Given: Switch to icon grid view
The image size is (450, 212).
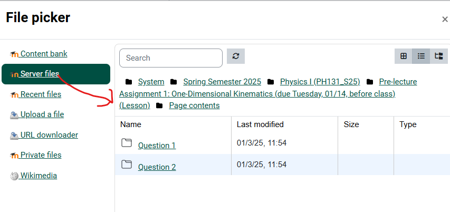Looking at the screenshot, I should pos(404,56).
